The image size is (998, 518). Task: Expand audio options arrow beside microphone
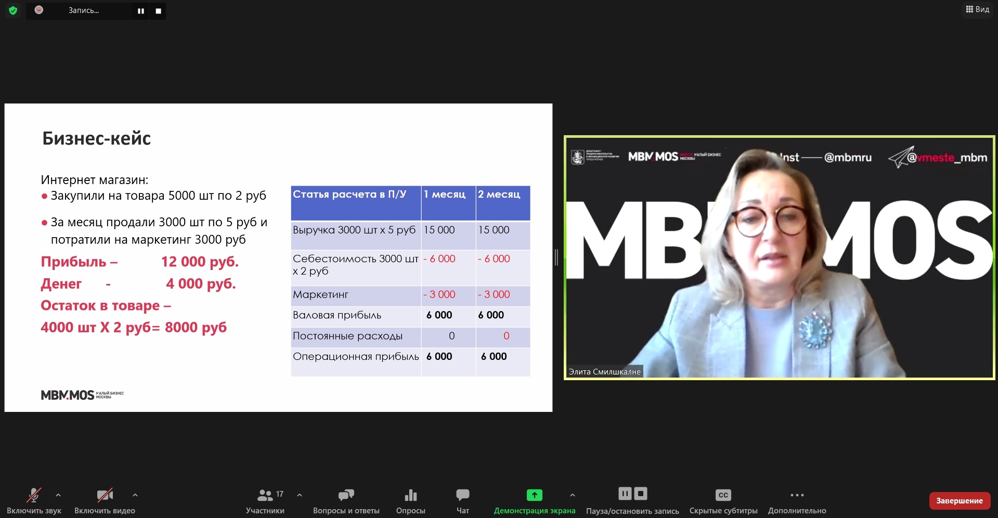(x=58, y=495)
